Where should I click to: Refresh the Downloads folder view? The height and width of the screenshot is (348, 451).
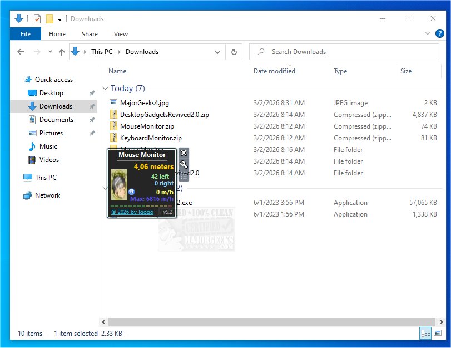[234, 52]
